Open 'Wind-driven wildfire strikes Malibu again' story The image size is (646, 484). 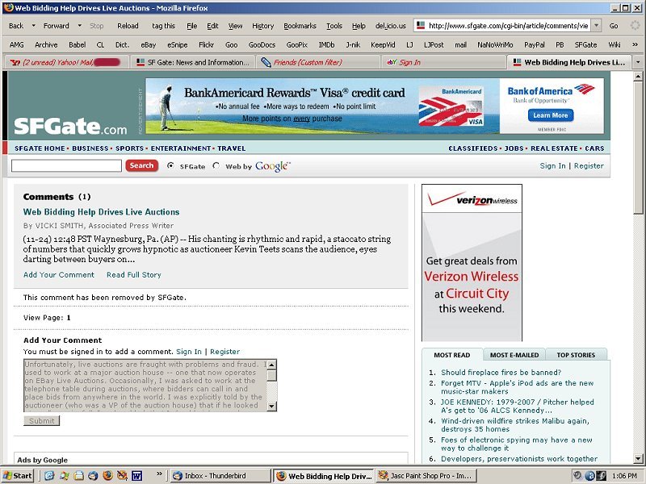click(x=515, y=425)
